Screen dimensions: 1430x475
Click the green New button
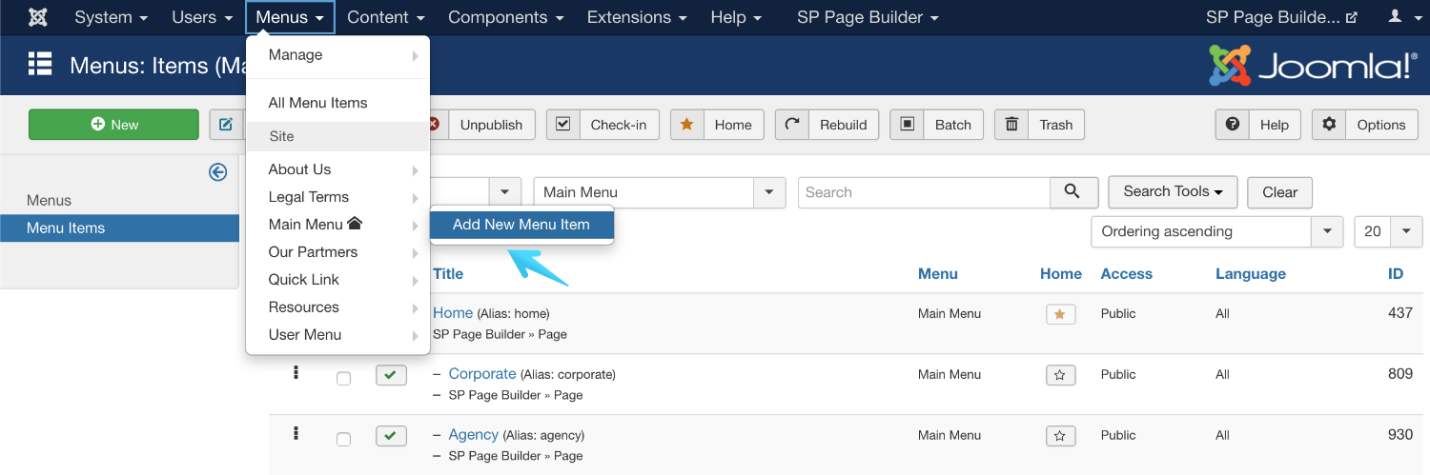pyautogui.click(x=113, y=125)
